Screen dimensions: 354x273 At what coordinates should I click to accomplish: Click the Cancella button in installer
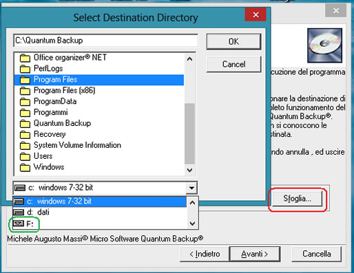(316, 254)
